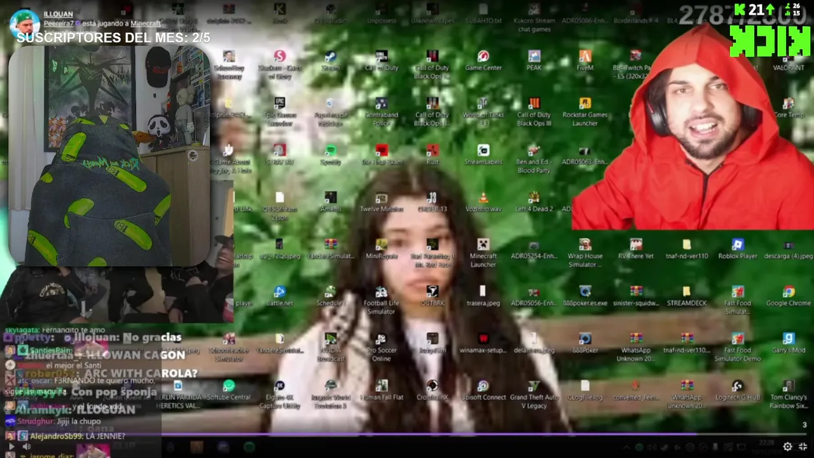The height and width of the screenshot is (458, 814).
Task: Open Ubisoft Connect shortcut
Action: pos(483,390)
